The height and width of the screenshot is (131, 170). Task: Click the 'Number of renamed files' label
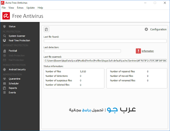(123, 81)
